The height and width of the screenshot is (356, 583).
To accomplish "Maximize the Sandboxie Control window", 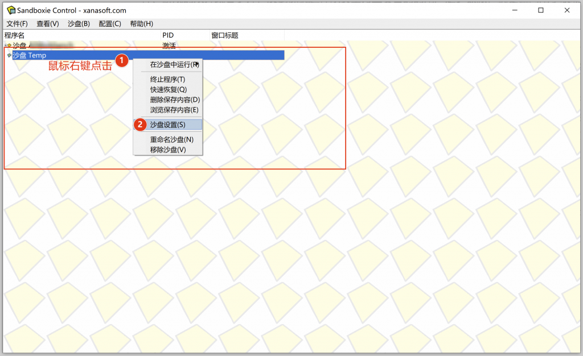I will [x=540, y=10].
